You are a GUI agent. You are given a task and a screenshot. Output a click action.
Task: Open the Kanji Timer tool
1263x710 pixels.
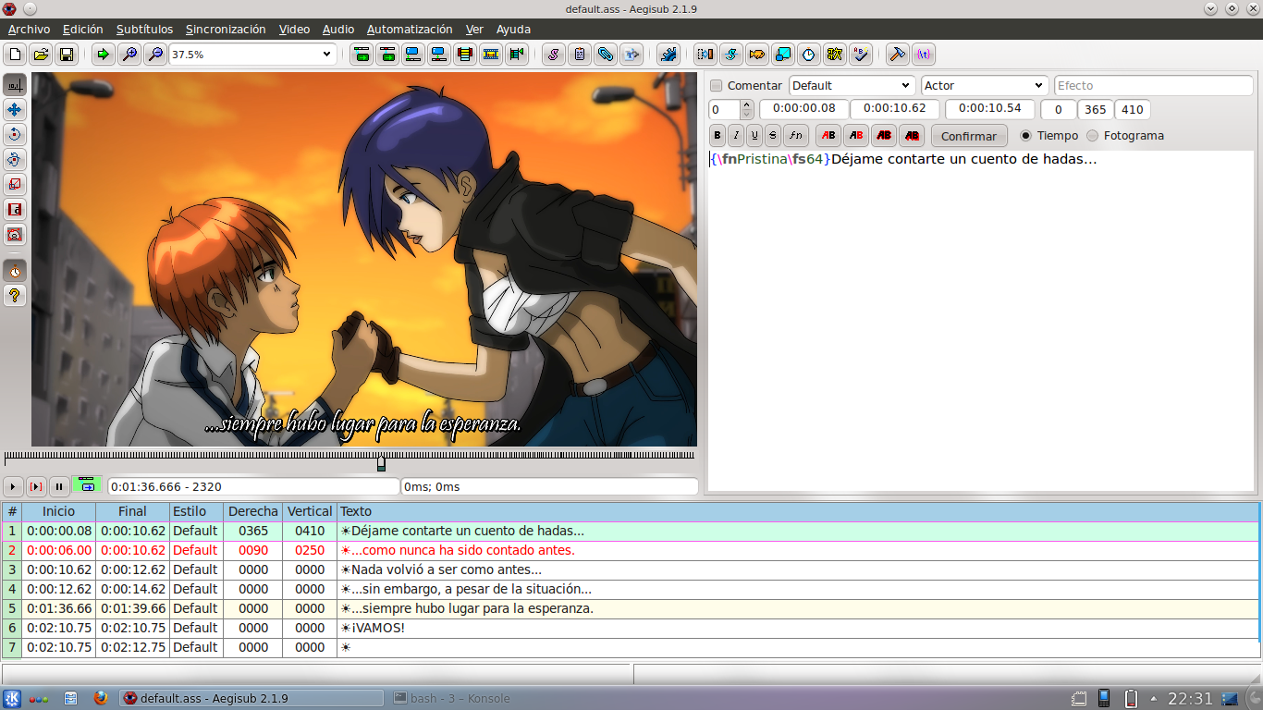[x=835, y=55]
